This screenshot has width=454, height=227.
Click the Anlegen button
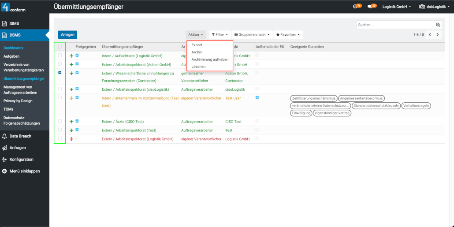[67, 35]
